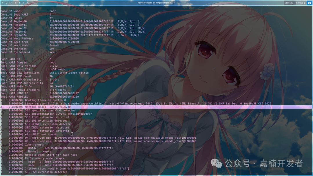Click 'SBI HSM extension detected' line
Image resolution: width=313 pixels, height=176 pixels.
click(34, 172)
